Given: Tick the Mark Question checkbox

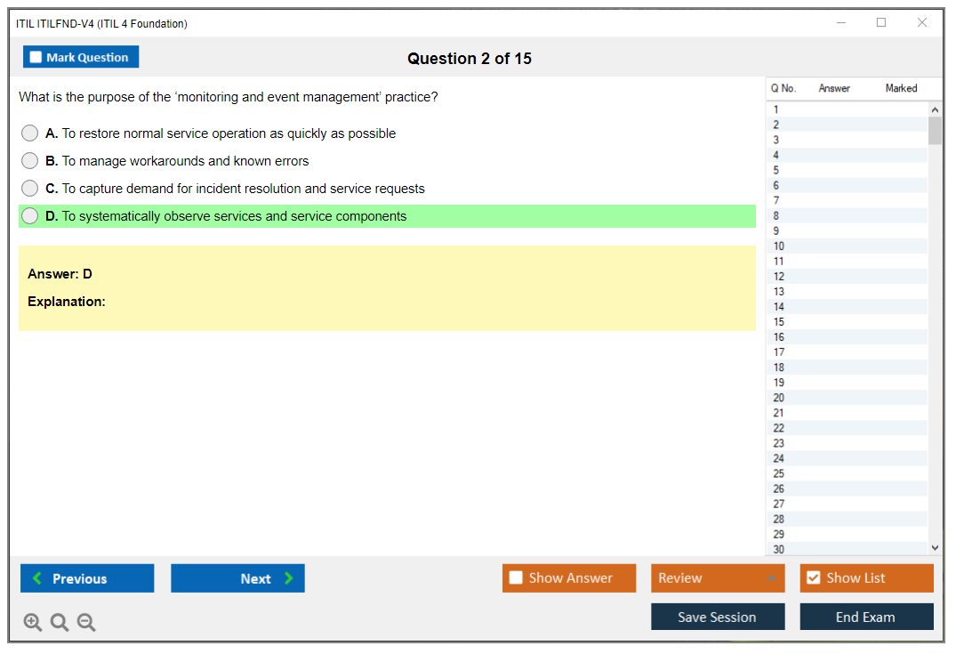Looking at the screenshot, I should pos(36,58).
